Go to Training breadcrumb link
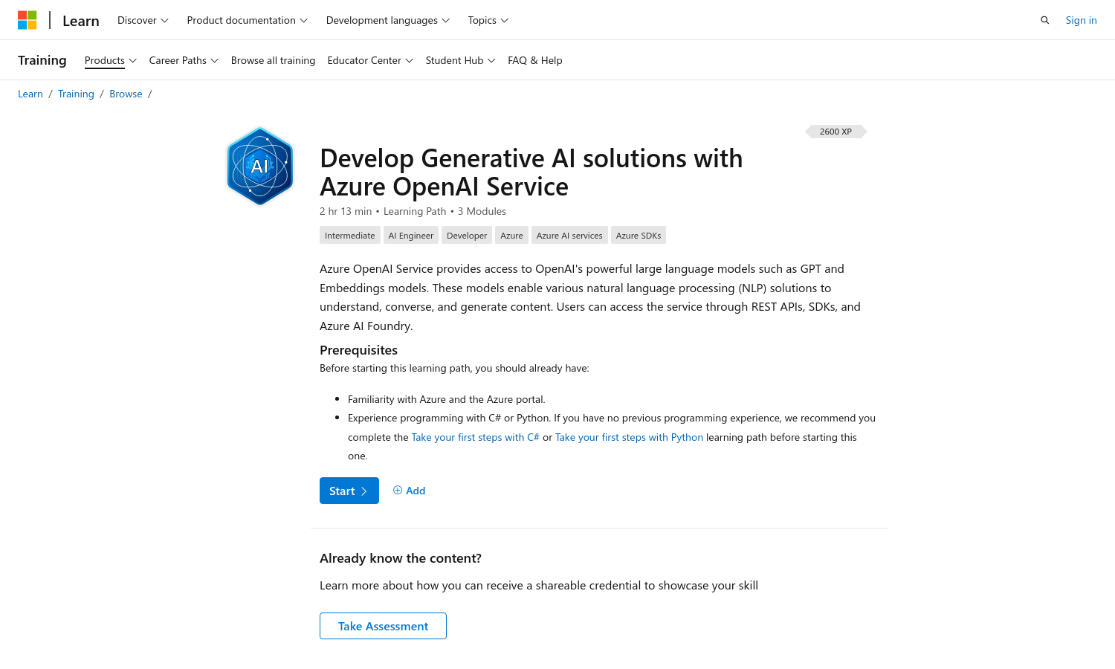 76,94
